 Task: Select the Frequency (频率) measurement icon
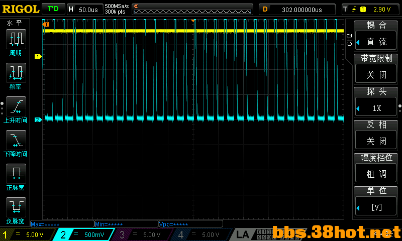(x=16, y=73)
